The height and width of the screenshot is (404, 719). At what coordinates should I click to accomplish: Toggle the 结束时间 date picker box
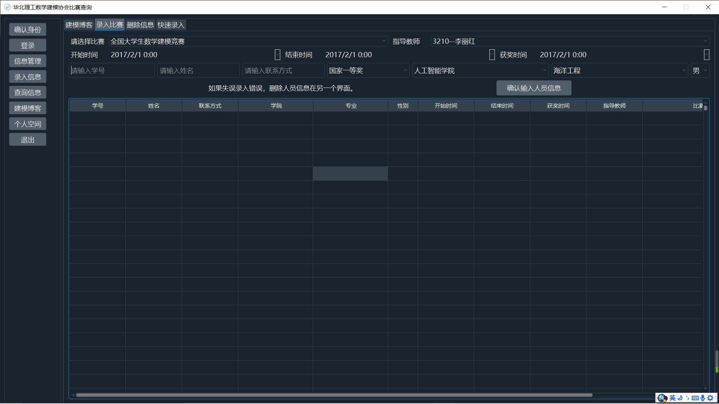pyautogui.click(x=492, y=55)
